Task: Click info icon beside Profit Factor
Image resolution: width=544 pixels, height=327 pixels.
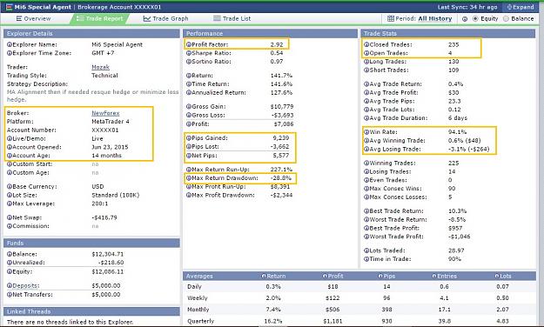Action: (x=189, y=44)
